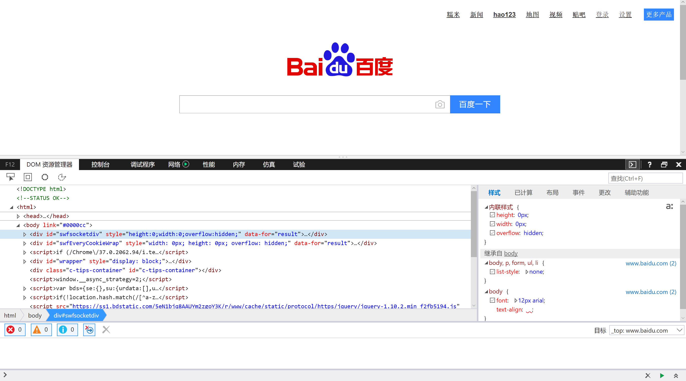This screenshot has width=686, height=381.
Task: Close the developer tools panel
Action: [678, 164]
